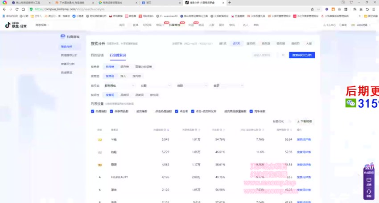
Task: Reload the page using browser refresh icon
Action: pyautogui.click(x=17, y=9)
